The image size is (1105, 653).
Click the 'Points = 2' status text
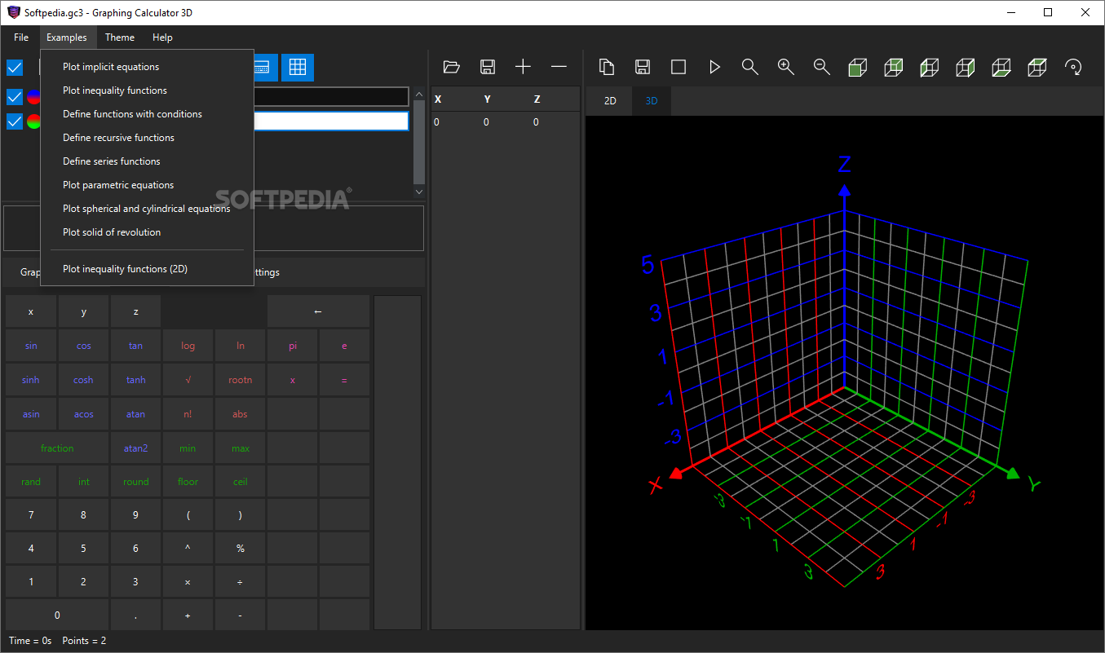(x=84, y=641)
